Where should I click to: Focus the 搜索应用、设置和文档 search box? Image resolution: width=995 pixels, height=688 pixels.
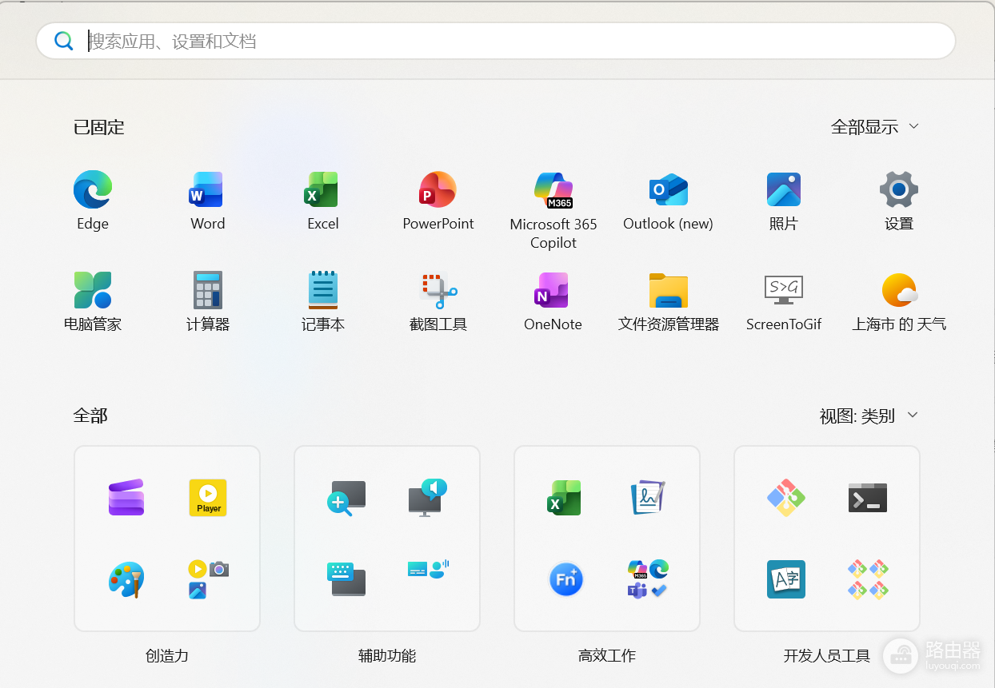click(496, 41)
